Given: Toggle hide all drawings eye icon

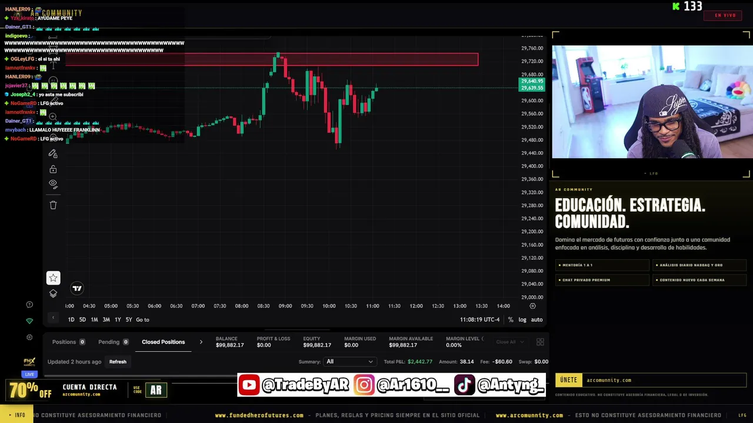Looking at the screenshot, I should coord(53,184).
